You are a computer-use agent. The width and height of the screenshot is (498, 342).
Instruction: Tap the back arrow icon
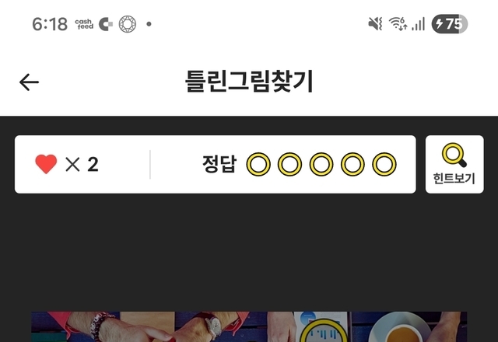[29, 82]
